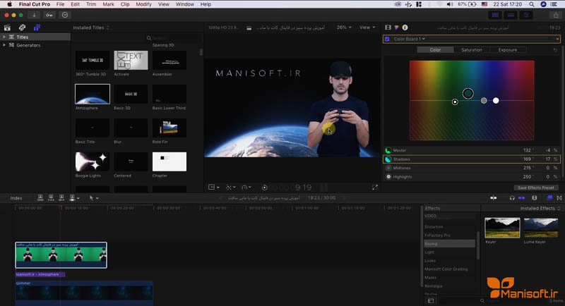Expand the Titles tree item
Viewport: 565px width, 306px height.
(x=4, y=37)
